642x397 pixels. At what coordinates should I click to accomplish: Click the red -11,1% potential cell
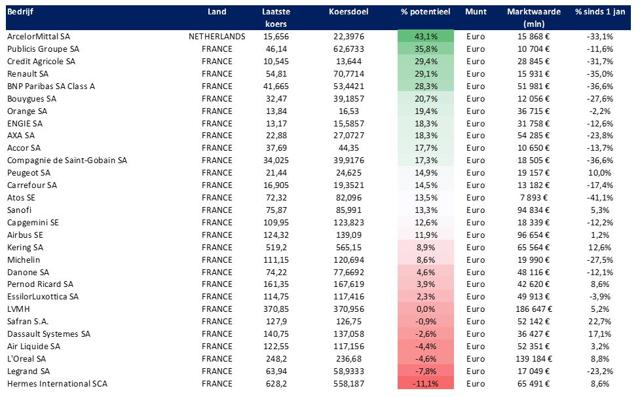426,384
